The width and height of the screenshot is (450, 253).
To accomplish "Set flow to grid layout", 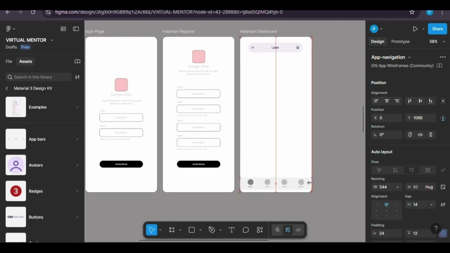I will (427, 170).
